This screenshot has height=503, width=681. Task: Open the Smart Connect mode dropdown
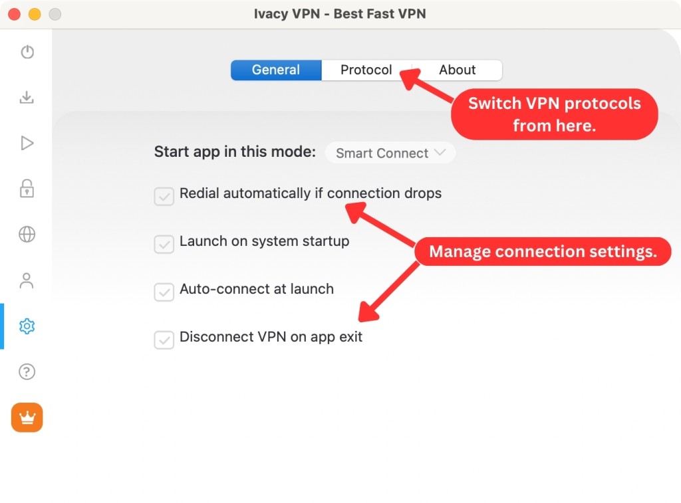390,153
